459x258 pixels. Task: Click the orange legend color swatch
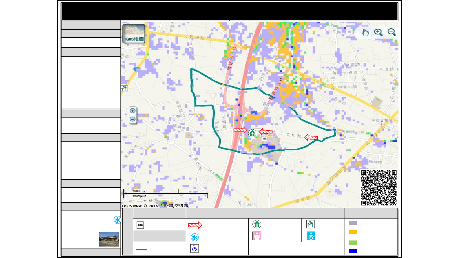tap(353, 232)
